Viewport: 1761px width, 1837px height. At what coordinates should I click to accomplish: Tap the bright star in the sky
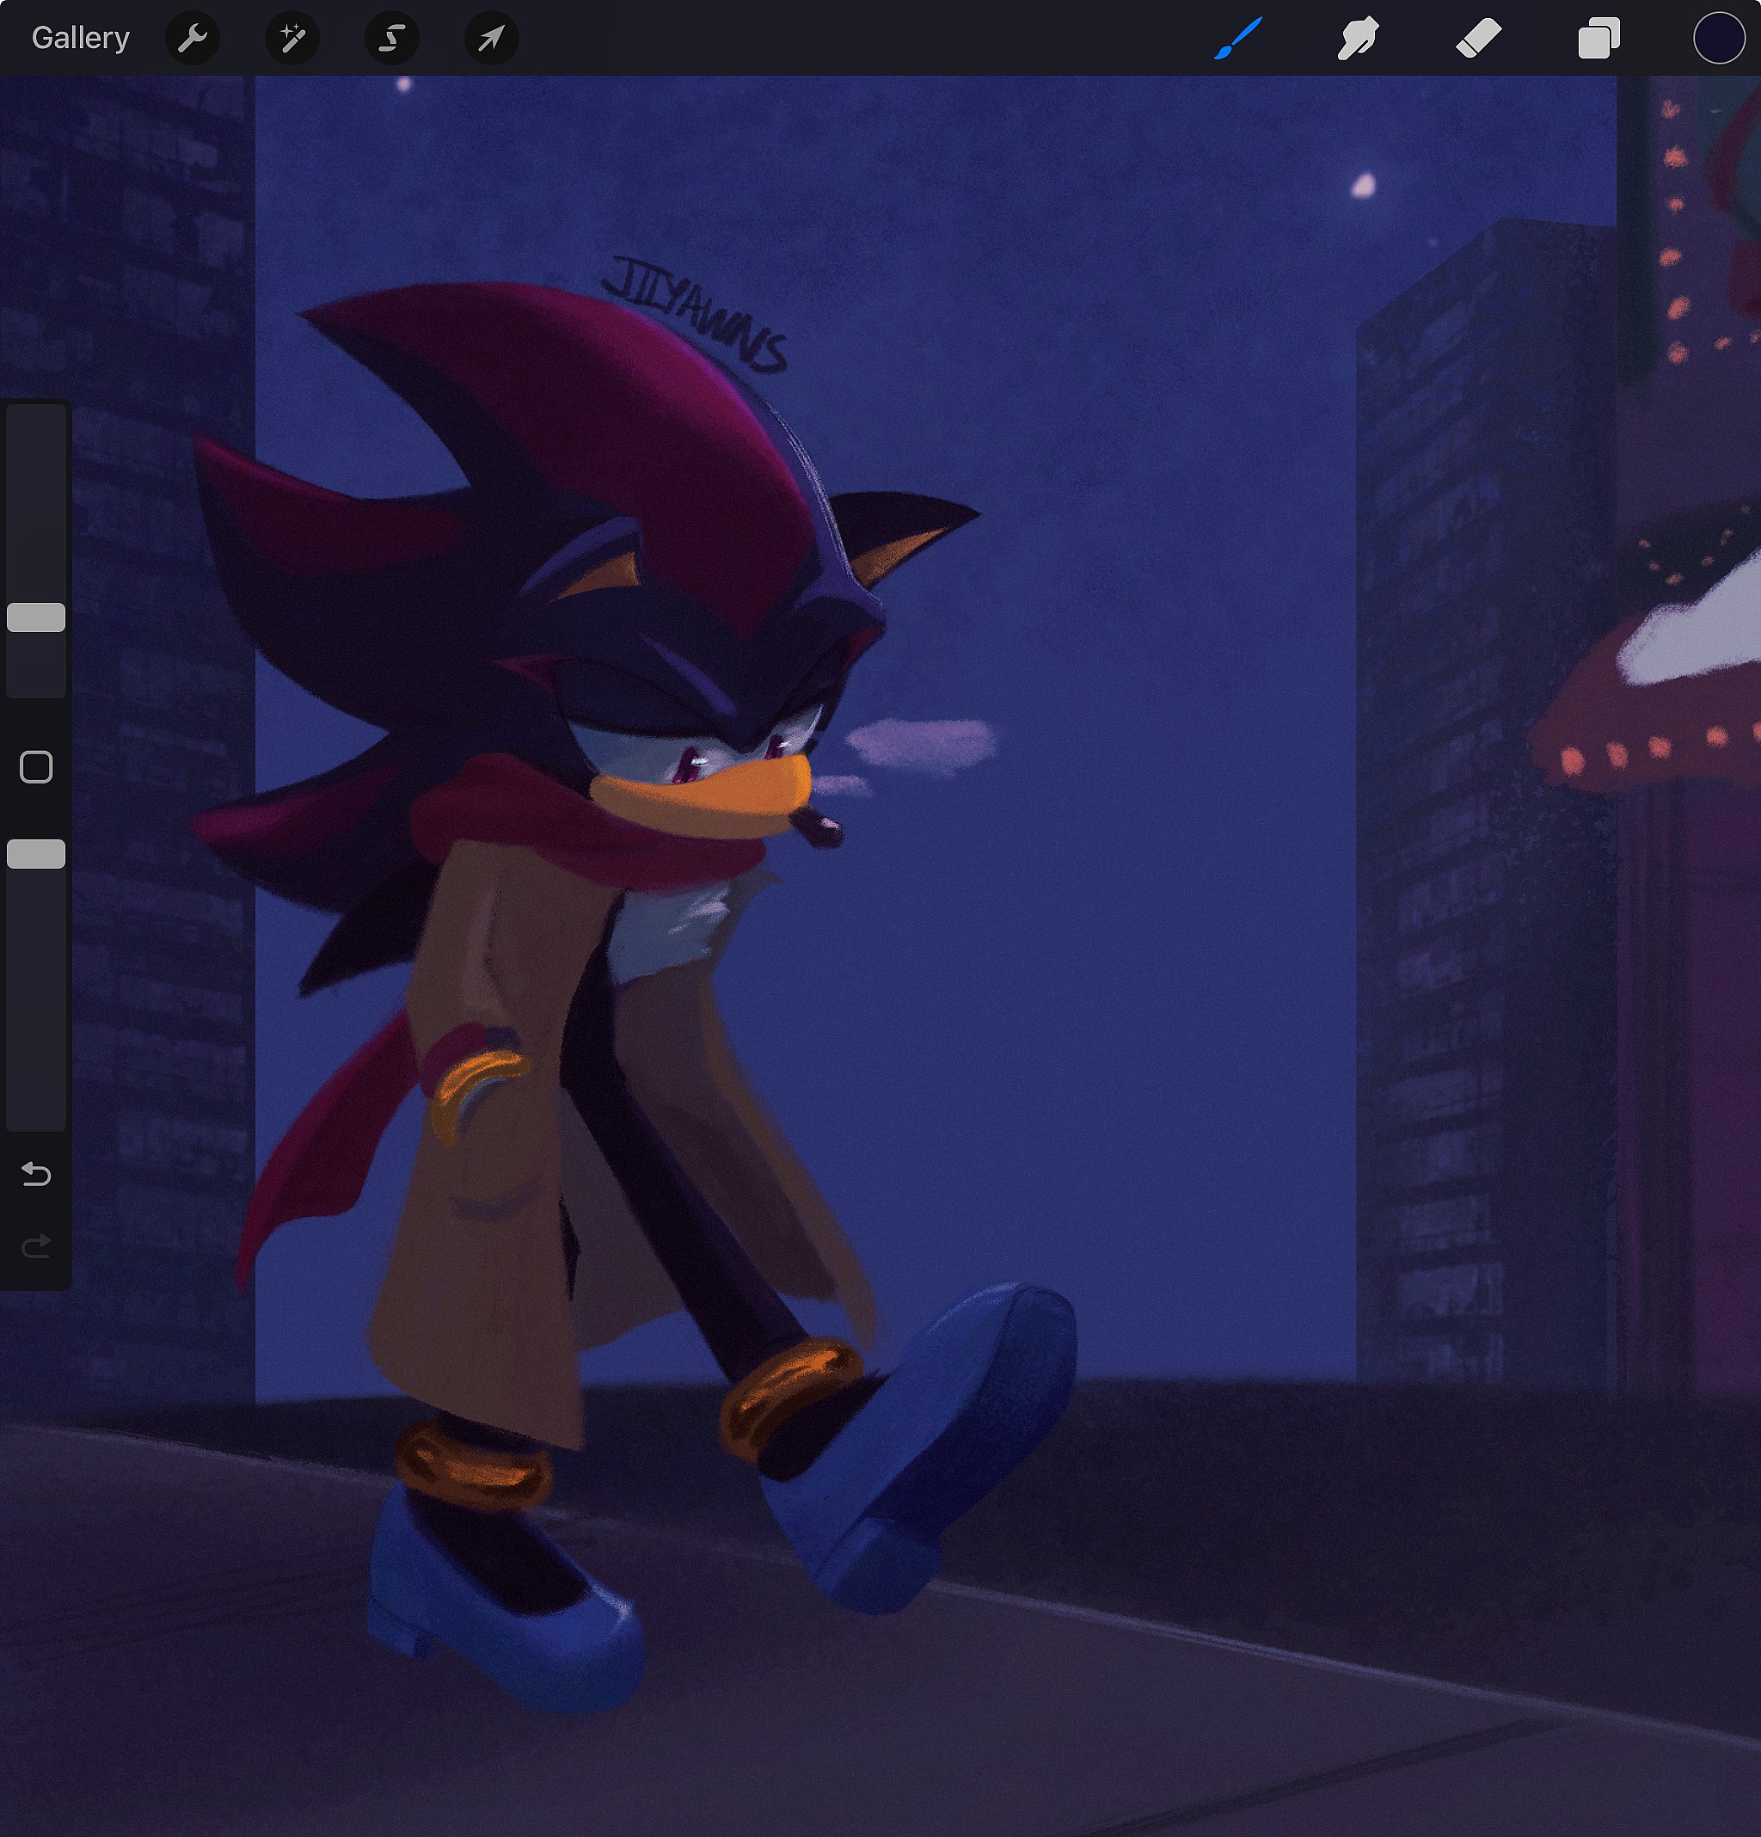pyautogui.click(x=1364, y=186)
